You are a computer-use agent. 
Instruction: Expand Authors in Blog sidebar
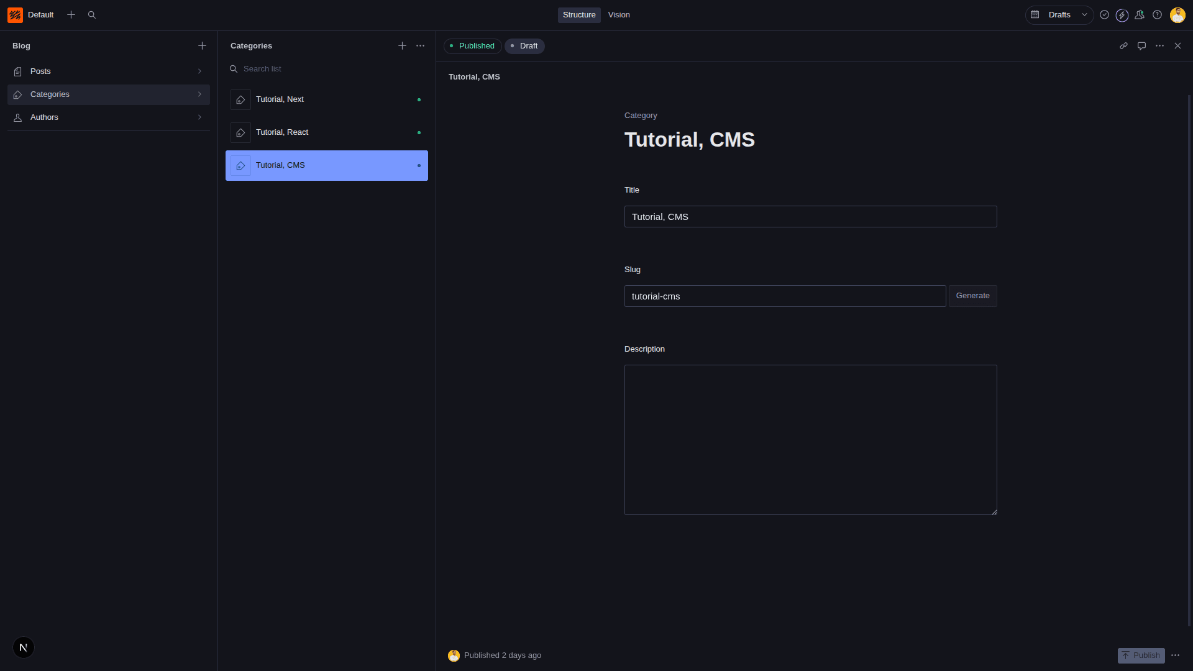(x=109, y=117)
